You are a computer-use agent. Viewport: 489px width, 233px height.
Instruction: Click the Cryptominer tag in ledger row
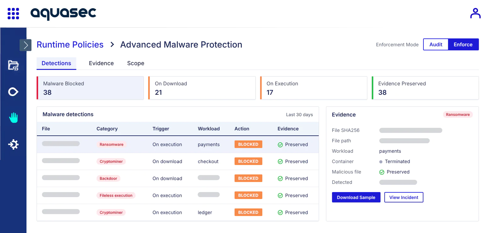[x=111, y=213]
